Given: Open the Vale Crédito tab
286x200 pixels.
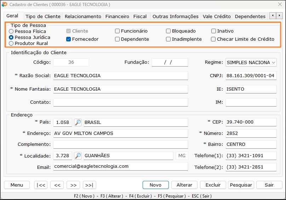Looking at the screenshot, I should coord(217,16).
